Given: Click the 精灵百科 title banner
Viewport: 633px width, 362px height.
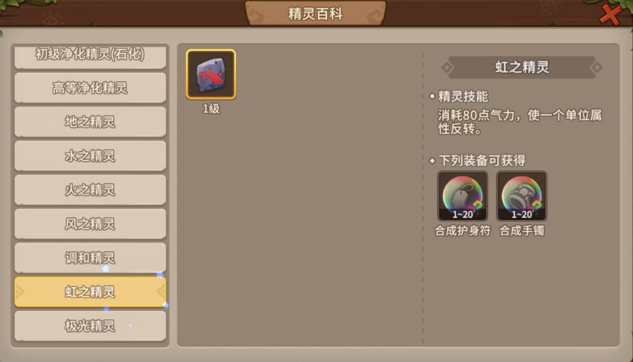Looking at the screenshot, I should click(x=315, y=13).
